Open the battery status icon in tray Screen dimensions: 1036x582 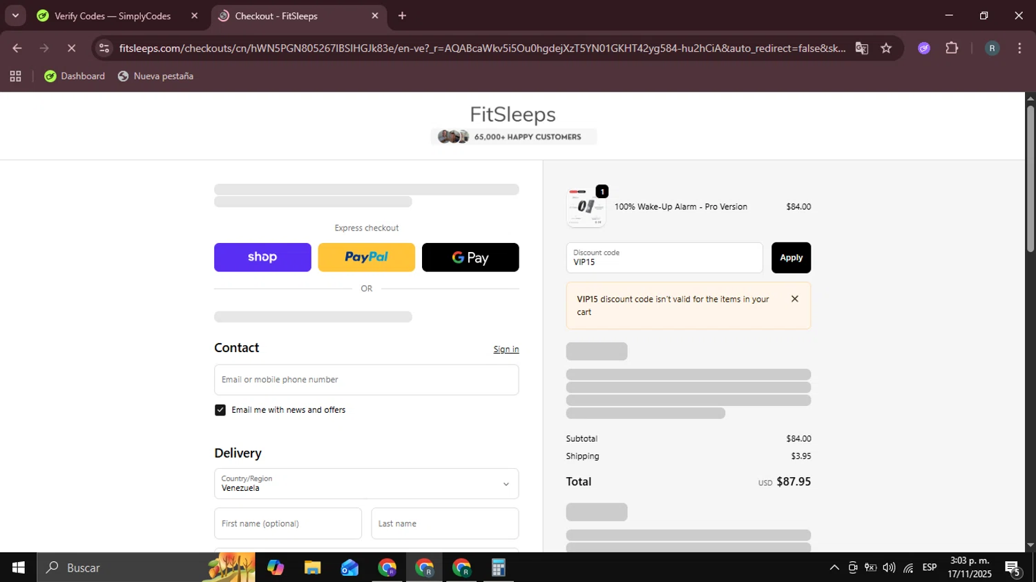871,568
